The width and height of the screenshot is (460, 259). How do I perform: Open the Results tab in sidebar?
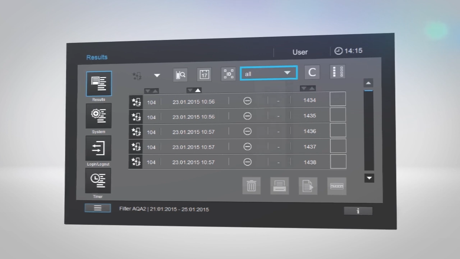coord(99,83)
